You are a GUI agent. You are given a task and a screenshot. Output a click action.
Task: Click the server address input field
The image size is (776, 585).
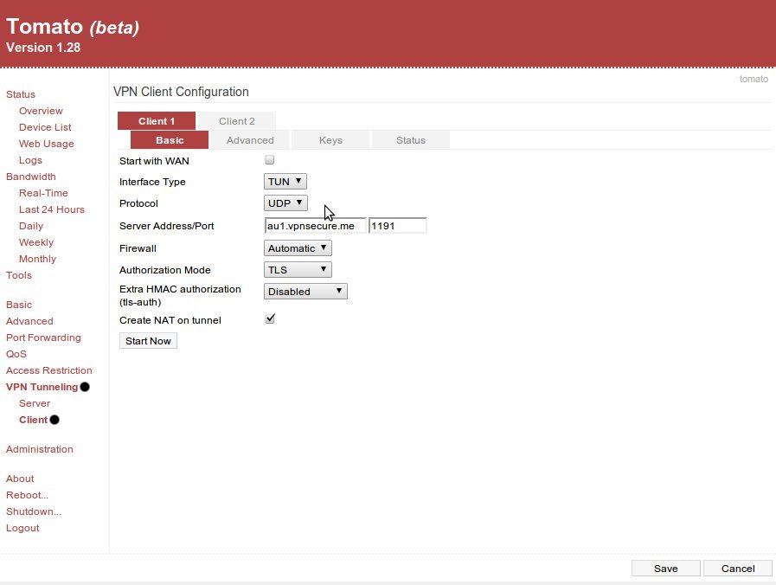(x=315, y=226)
